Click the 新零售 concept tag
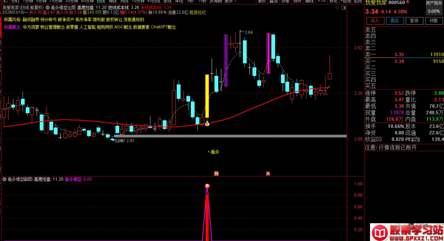The width and height of the screenshot is (444, 241). tap(72, 27)
